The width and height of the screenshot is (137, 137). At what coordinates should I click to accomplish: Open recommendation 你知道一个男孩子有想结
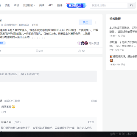coord(123,44)
